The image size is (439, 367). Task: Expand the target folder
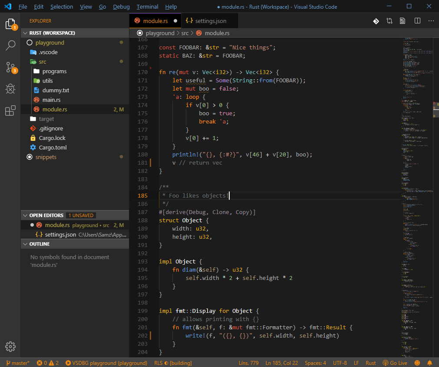(46, 119)
